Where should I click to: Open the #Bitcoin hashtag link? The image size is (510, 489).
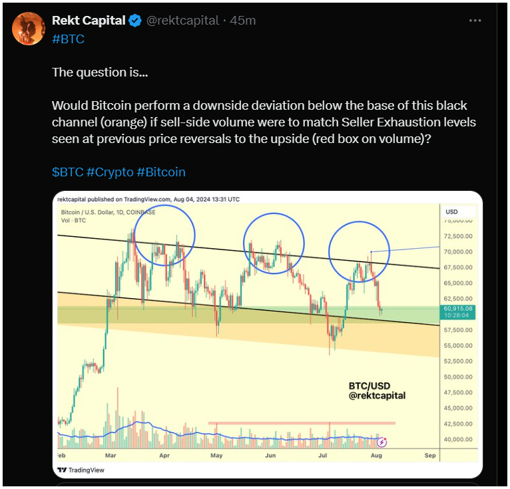coord(161,172)
